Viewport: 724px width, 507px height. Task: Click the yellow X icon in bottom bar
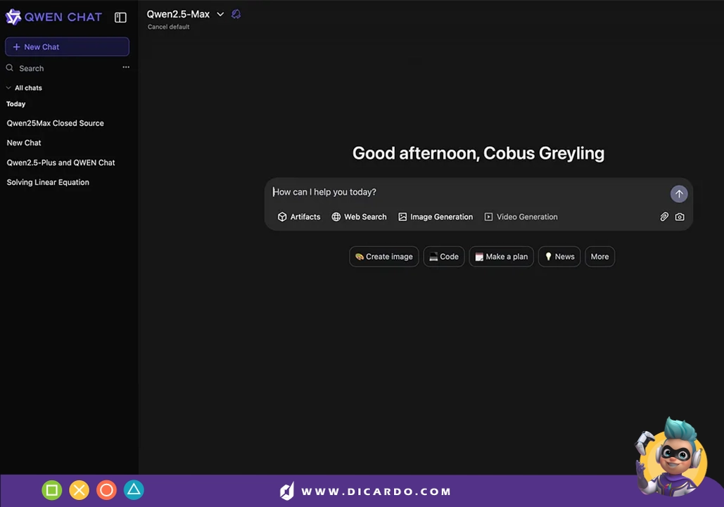click(79, 490)
